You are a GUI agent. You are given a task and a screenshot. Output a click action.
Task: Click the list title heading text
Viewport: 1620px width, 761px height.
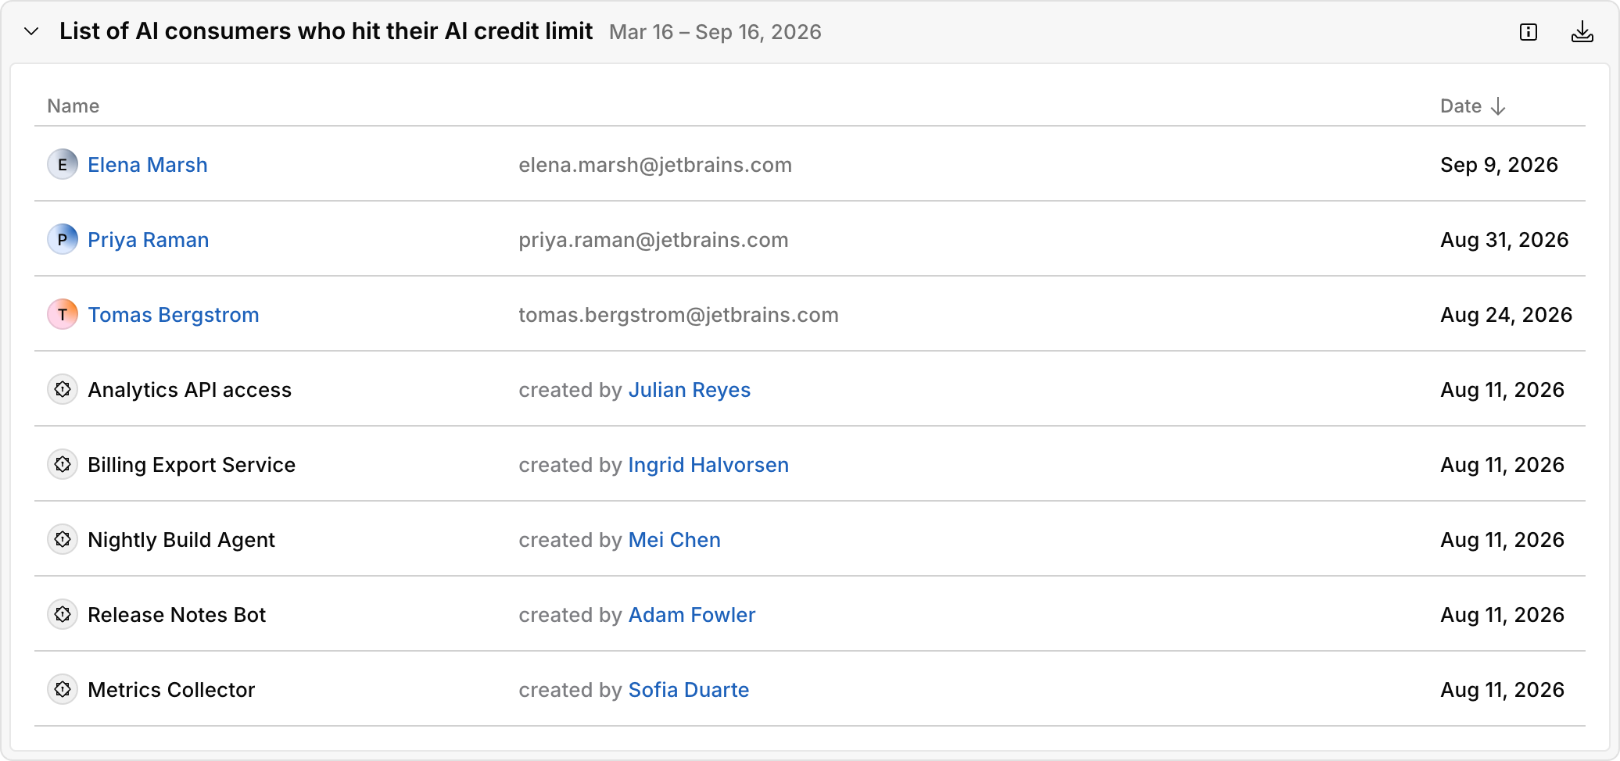click(326, 31)
